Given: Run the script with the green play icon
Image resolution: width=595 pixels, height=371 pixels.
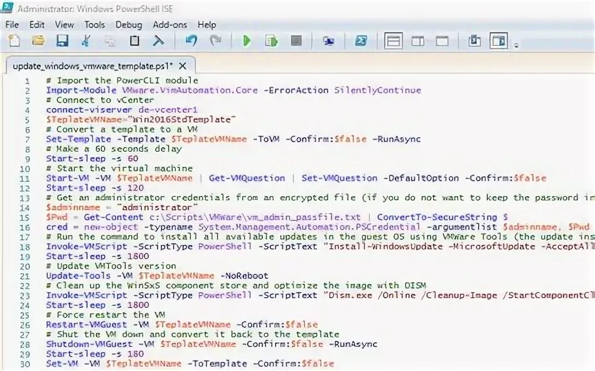Looking at the screenshot, I should pos(247,41).
